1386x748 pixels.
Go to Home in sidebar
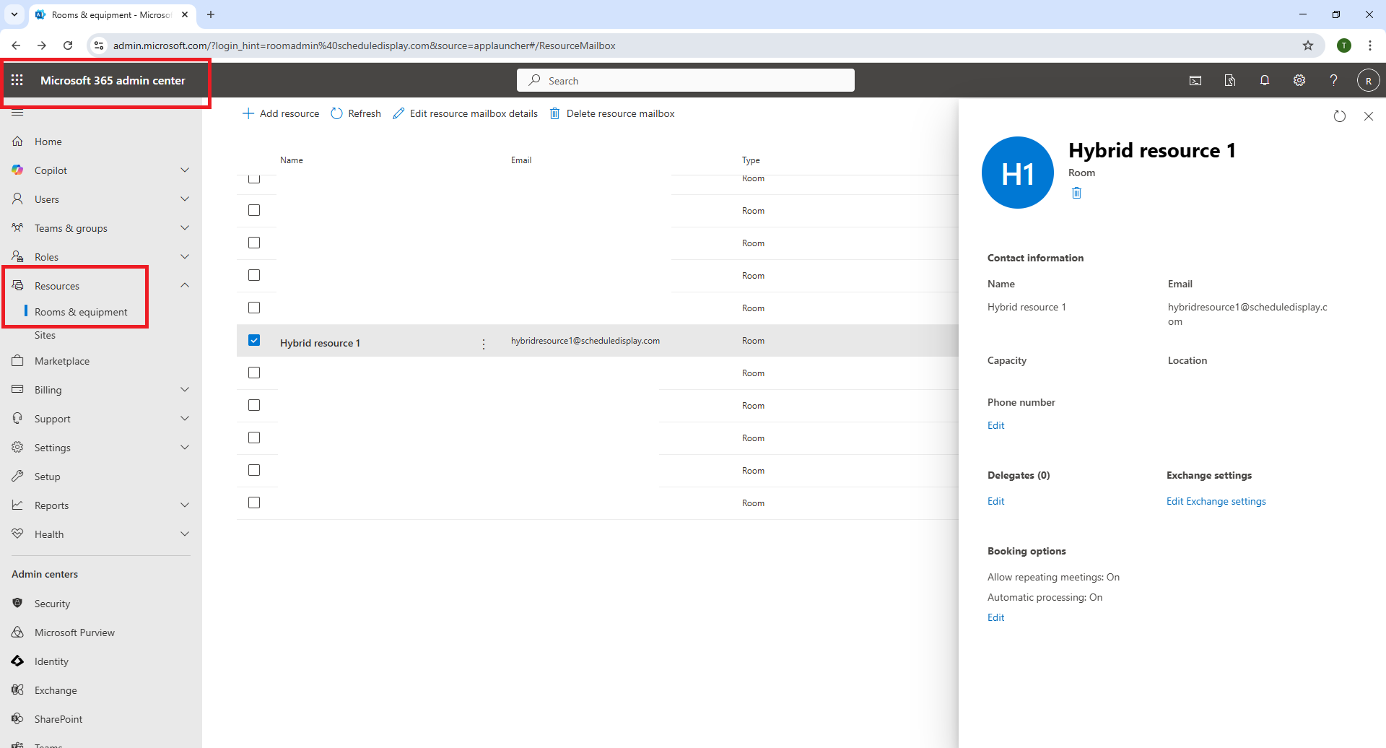pyautogui.click(x=48, y=142)
